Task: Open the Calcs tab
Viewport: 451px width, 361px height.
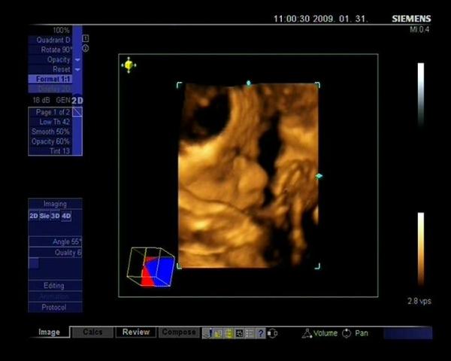Action: [x=92, y=332]
